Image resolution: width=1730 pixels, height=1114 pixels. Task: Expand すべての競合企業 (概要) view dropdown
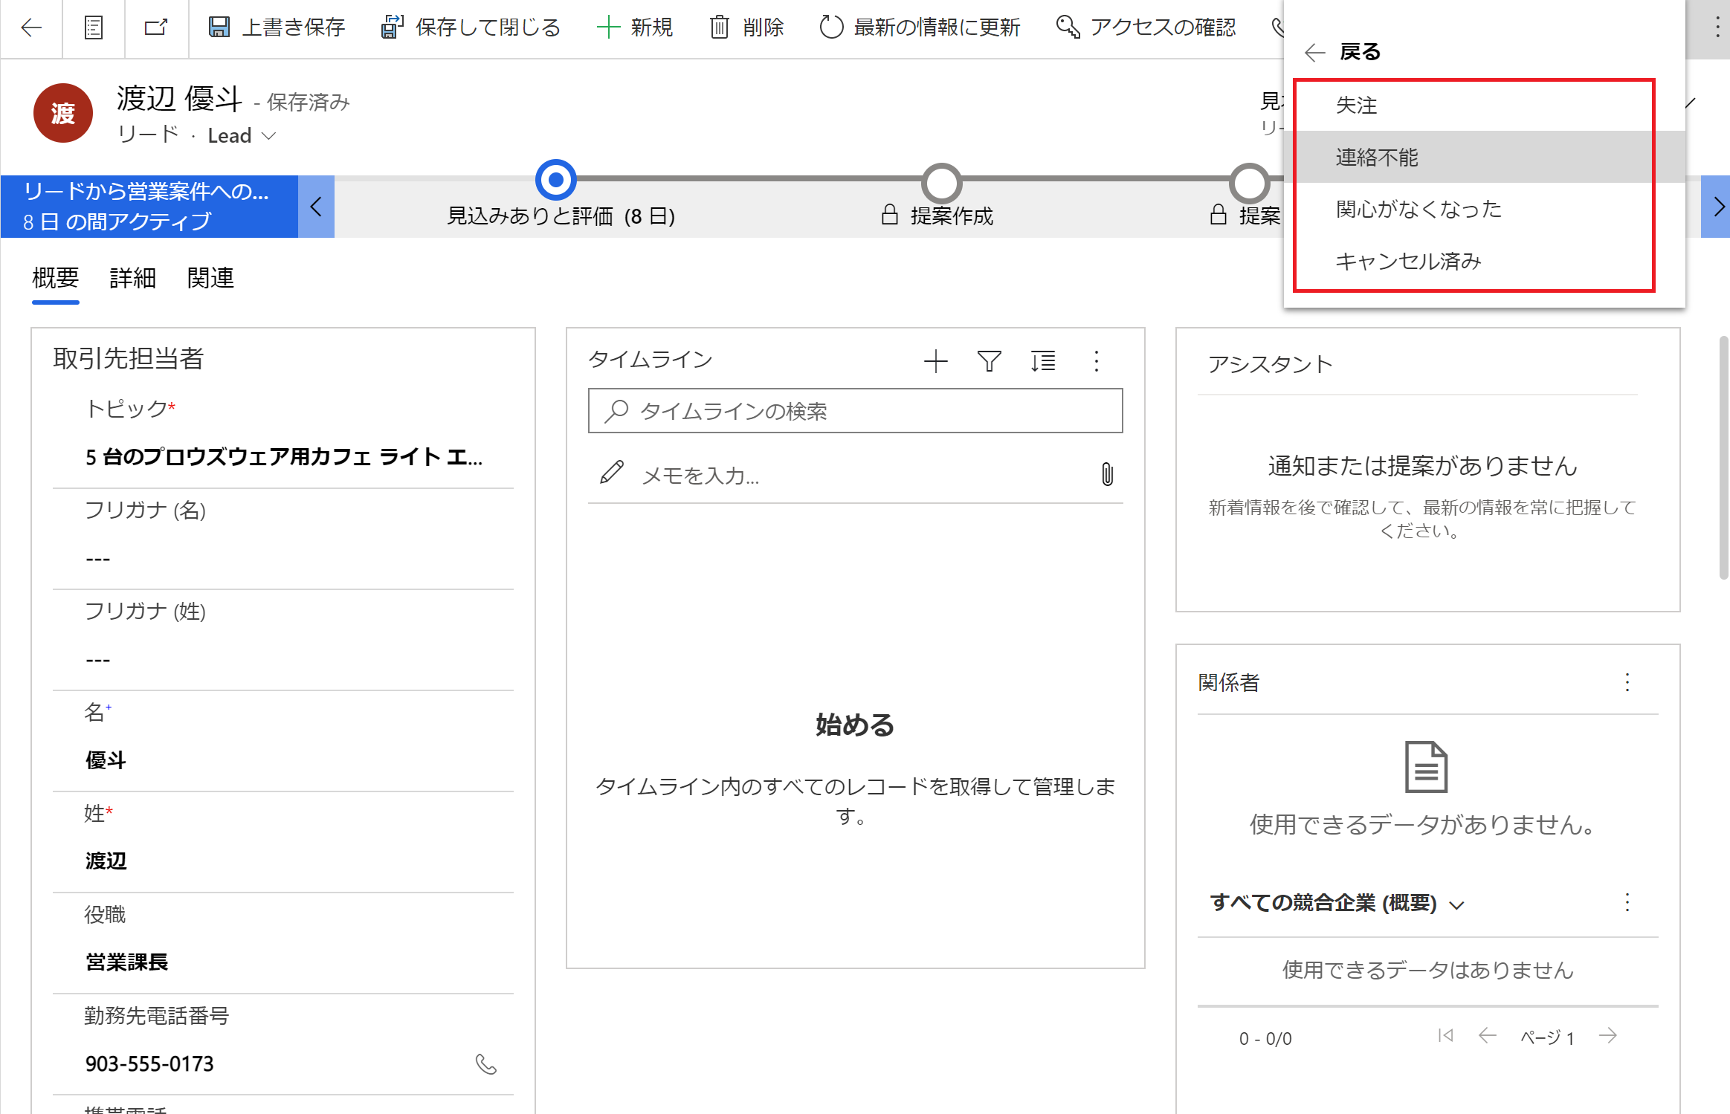[x=1457, y=904]
